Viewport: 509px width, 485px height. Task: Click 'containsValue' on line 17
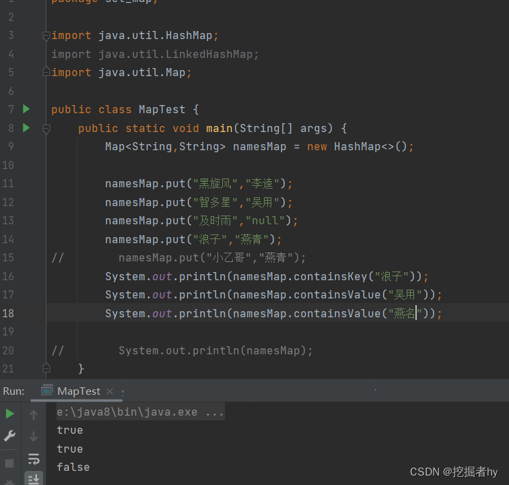(337, 294)
